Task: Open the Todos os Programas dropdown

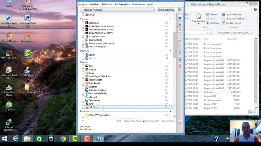Action: pyautogui.click(x=117, y=10)
